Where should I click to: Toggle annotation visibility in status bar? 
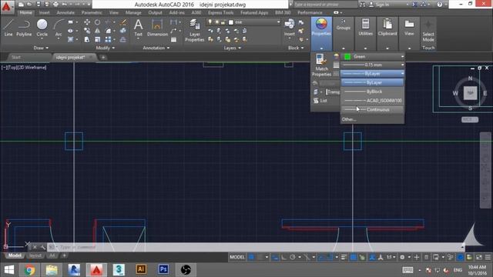click(x=372, y=257)
